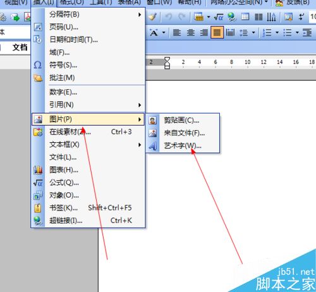Click 超链接(I)... menu item

click(88, 221)
